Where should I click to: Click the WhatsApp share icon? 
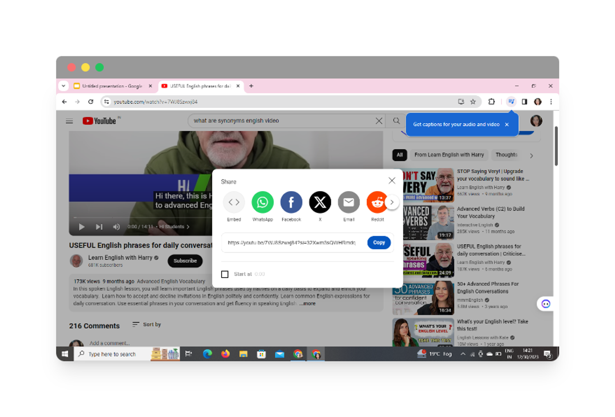262,202
